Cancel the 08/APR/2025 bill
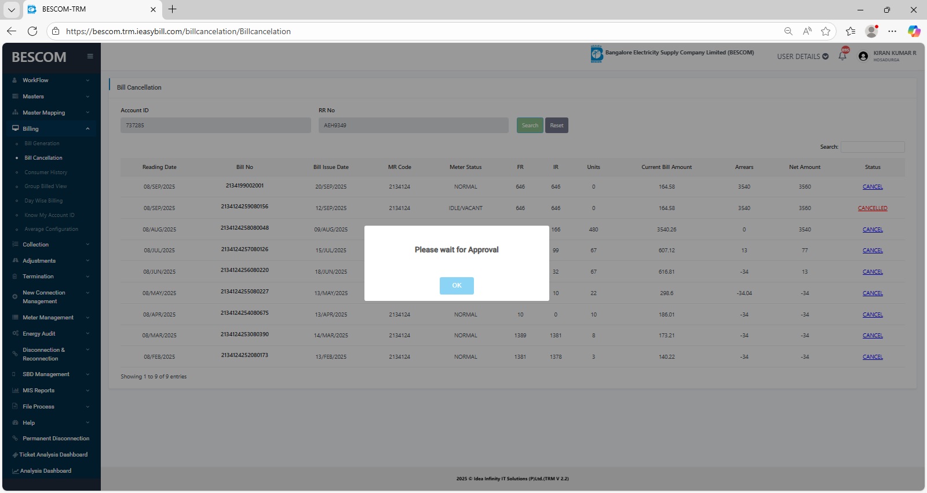Screen dimensions: 927x493 point(873,315)
